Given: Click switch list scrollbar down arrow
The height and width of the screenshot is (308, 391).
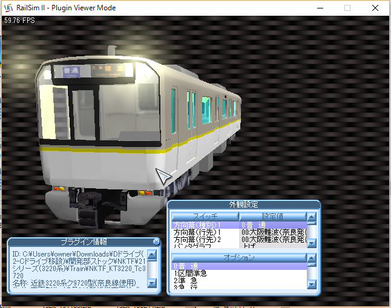Looking at the screenshot, I should tap(312, 243).
